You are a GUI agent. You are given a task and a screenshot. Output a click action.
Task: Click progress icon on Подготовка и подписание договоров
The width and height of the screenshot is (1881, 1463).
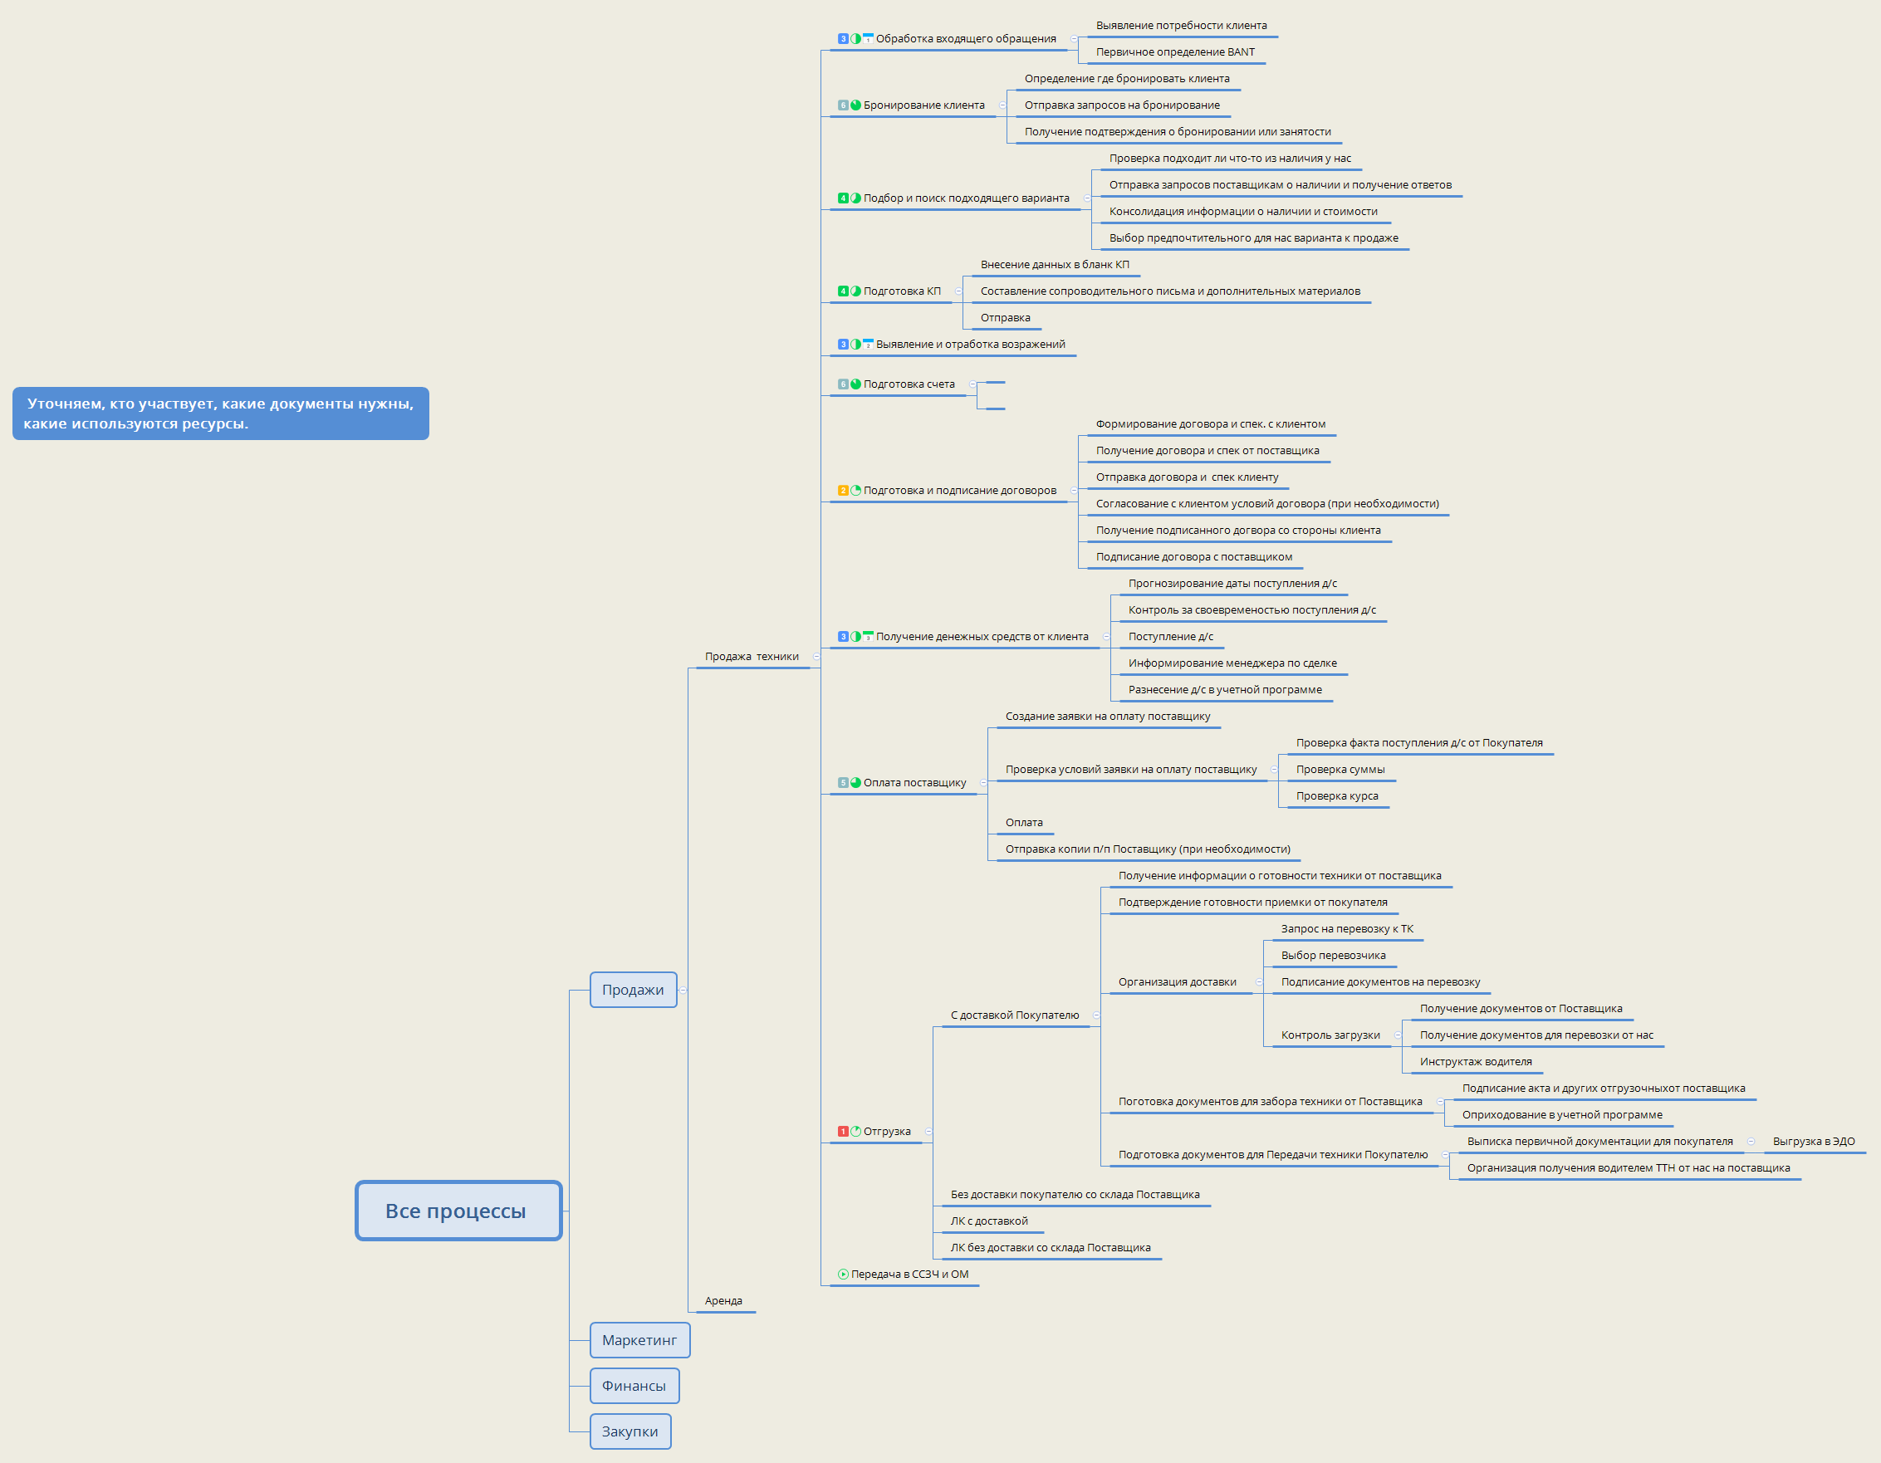856,491
